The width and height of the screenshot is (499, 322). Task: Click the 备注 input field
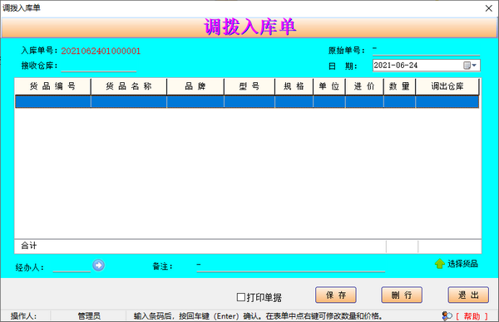pos(291,266)
